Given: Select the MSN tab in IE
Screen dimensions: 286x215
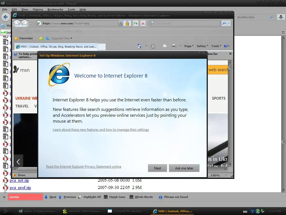Looking at the screenshot, I should tap(56, 47).
